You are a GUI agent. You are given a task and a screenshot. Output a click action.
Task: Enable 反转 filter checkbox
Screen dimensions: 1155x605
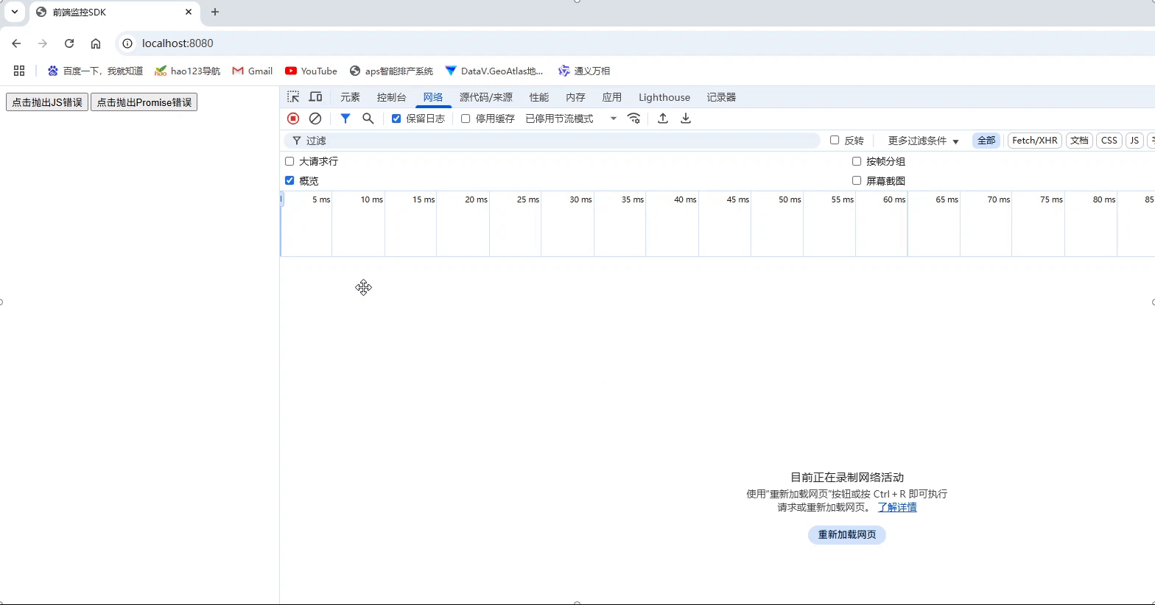click(835, 140)
